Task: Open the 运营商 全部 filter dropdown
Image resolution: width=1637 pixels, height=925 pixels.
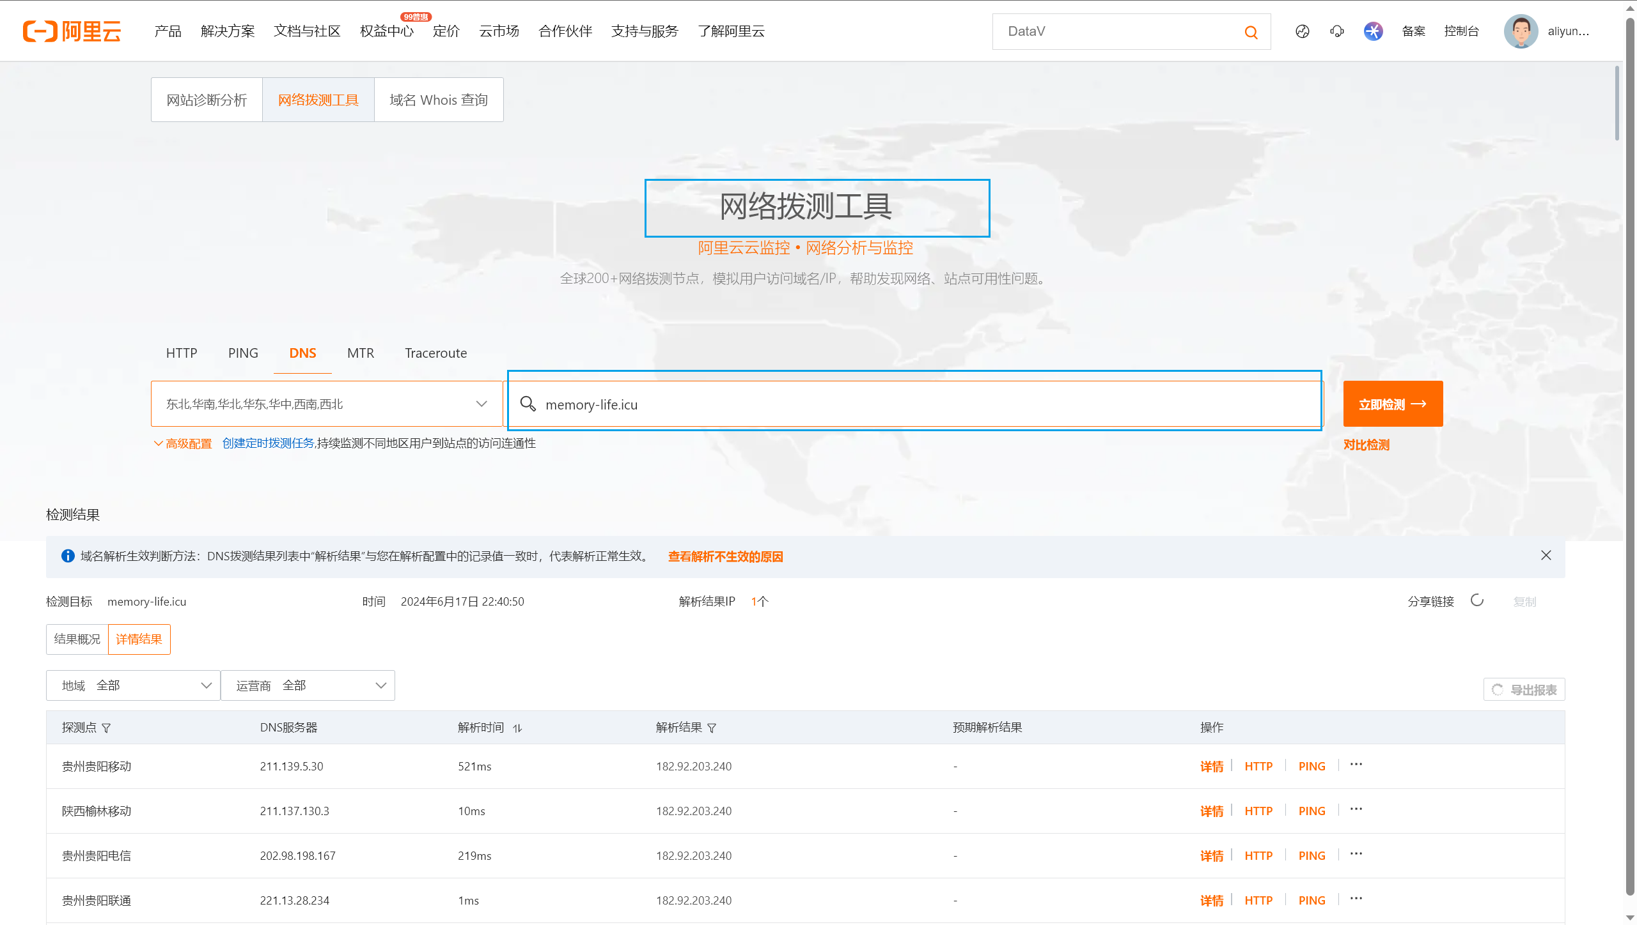Action: (x=308, y=685)
